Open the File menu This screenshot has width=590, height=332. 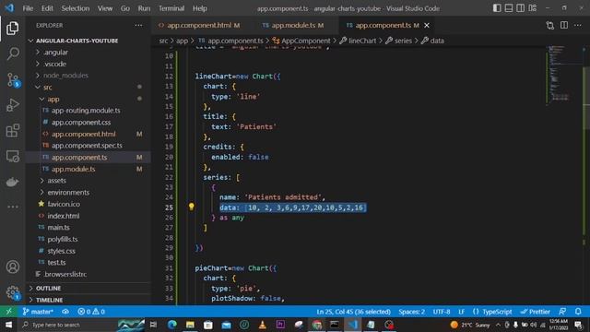pyautogui.click(x=28, y=8)
